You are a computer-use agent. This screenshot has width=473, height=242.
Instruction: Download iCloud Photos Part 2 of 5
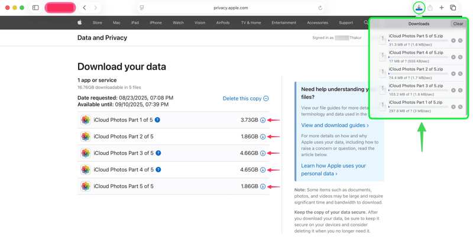[x=263, y=137]
